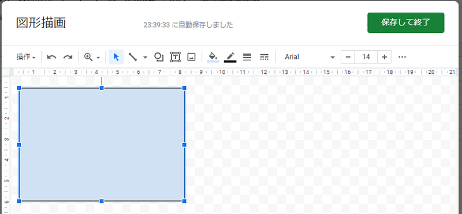Decrease font size with minus button

(x=348, y=57)
